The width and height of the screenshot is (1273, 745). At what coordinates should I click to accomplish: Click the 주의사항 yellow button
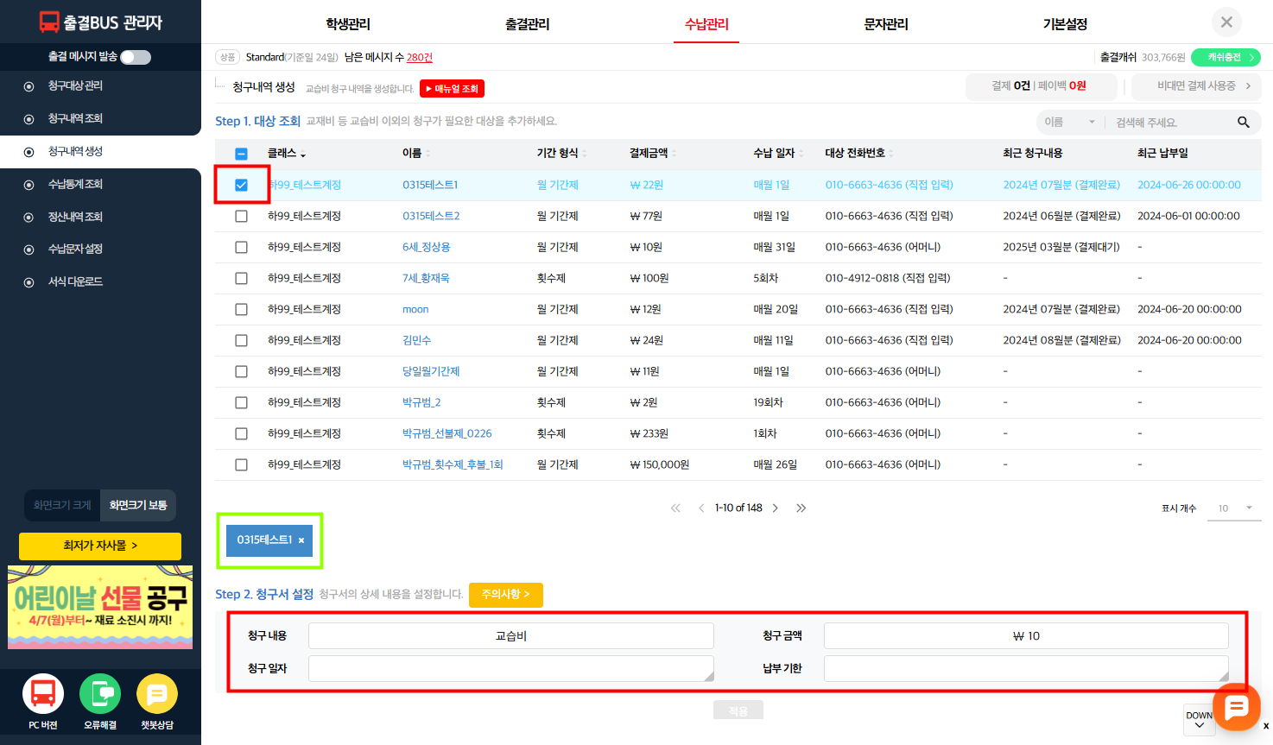pyautogui.click(x=505, y=595)
